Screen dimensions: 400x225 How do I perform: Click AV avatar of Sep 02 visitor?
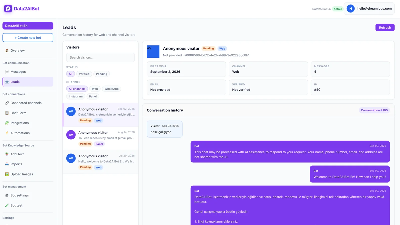click(x=71, y=111)
